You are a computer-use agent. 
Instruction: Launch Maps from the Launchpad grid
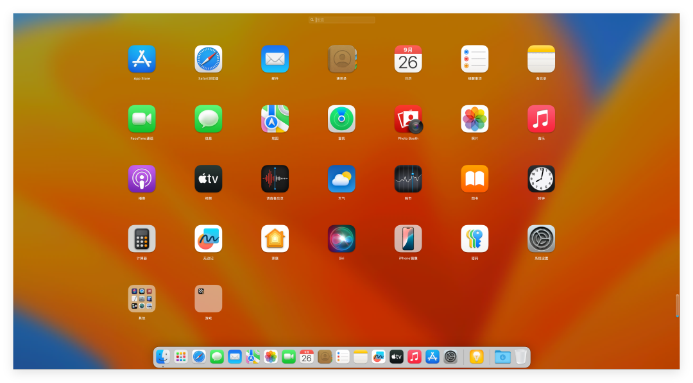point(275,119)
